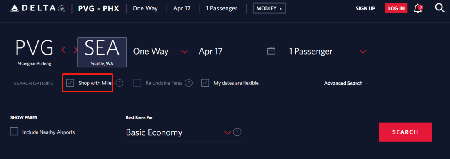Swap origin and destination with red arrows
450x159 pixels.
pos(69,50)
